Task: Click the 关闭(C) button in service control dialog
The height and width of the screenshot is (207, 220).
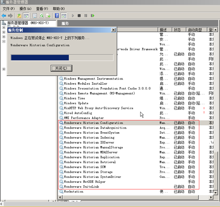Action: click(x=61, y=68)
